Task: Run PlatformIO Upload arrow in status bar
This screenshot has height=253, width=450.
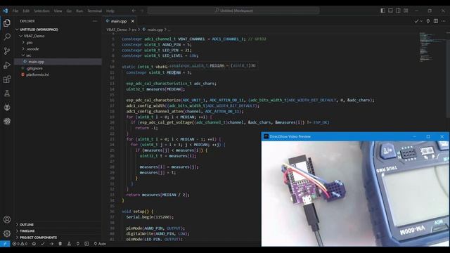Action: point(51,244)
